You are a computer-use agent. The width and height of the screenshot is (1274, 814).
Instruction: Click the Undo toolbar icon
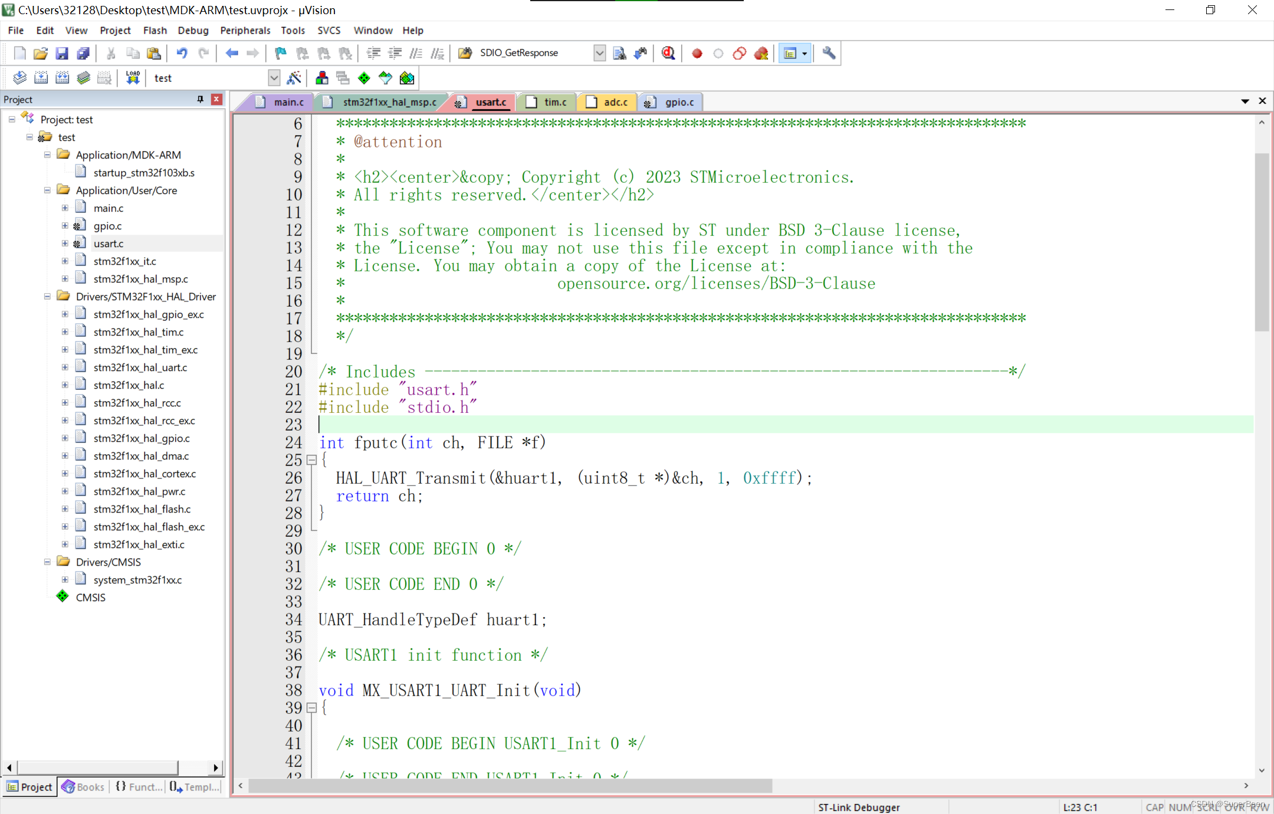(x=182, y=53)
